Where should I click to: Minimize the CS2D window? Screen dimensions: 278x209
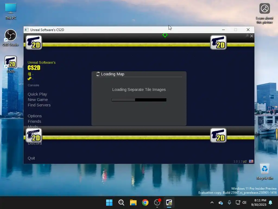pos(223,30)
